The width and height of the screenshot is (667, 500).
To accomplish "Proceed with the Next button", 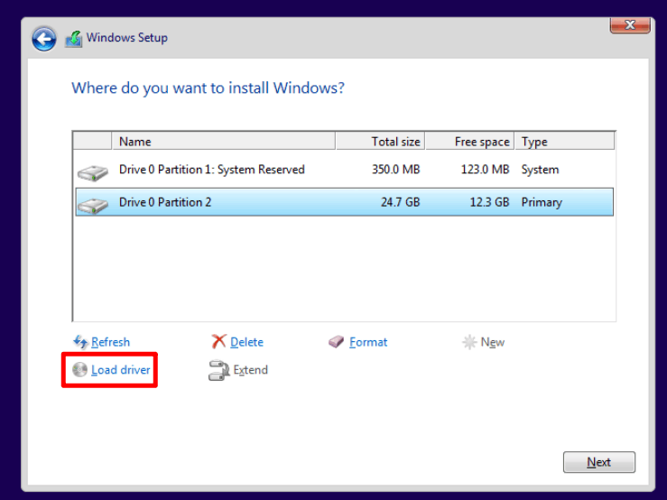I will (599, 462).
